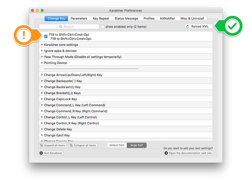Click the X icon on Quit Karabiner
The image size is (252, 182).
click(x=41, y=153)
